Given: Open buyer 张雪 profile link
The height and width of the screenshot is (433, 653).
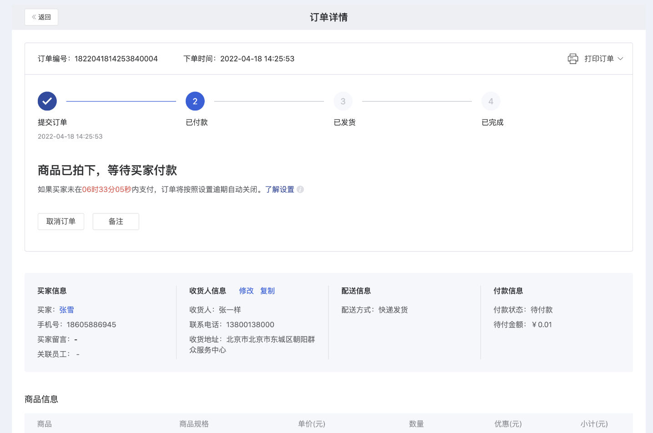Looking at the screenshot, I should 66,310.
